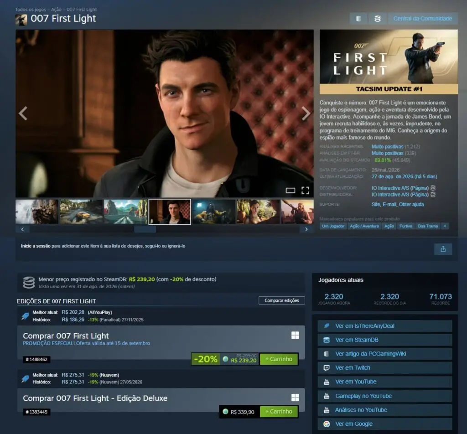Image resolution: width=467 pixels, height=434 pixels.
Task: Click Comparar edições button
Action: [x=282, y=300]
